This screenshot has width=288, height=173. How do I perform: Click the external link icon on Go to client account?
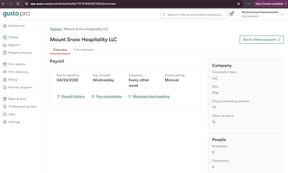click(x=279, y=40)
